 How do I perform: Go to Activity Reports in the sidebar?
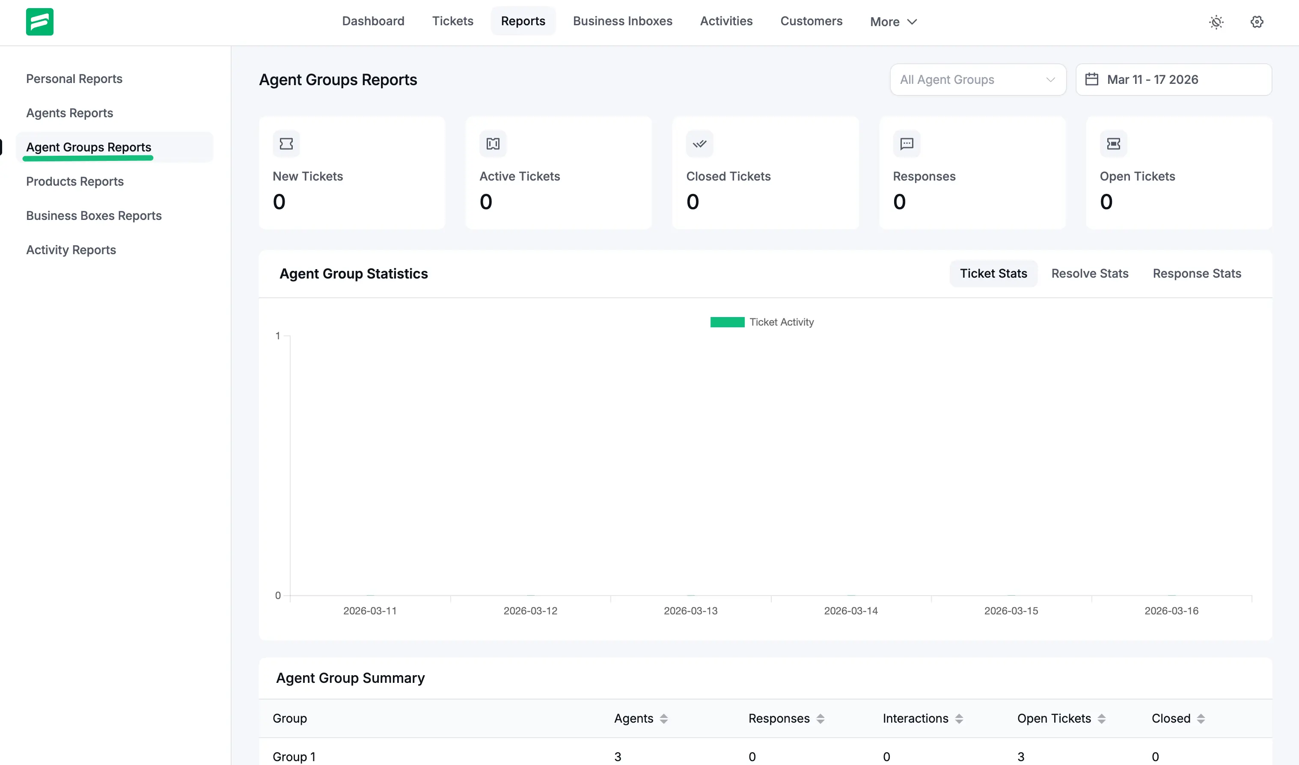71,250
